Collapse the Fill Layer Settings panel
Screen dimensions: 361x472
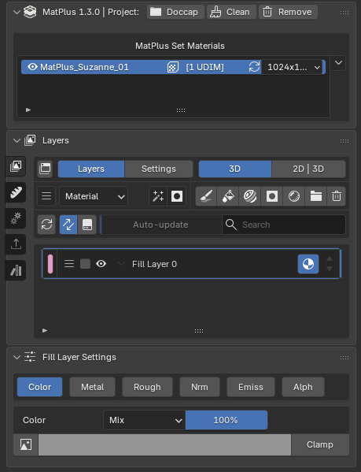(17, 357)
